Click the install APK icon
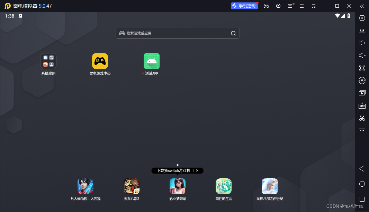Screen dimensions: 369x212 tap(362, 105)
